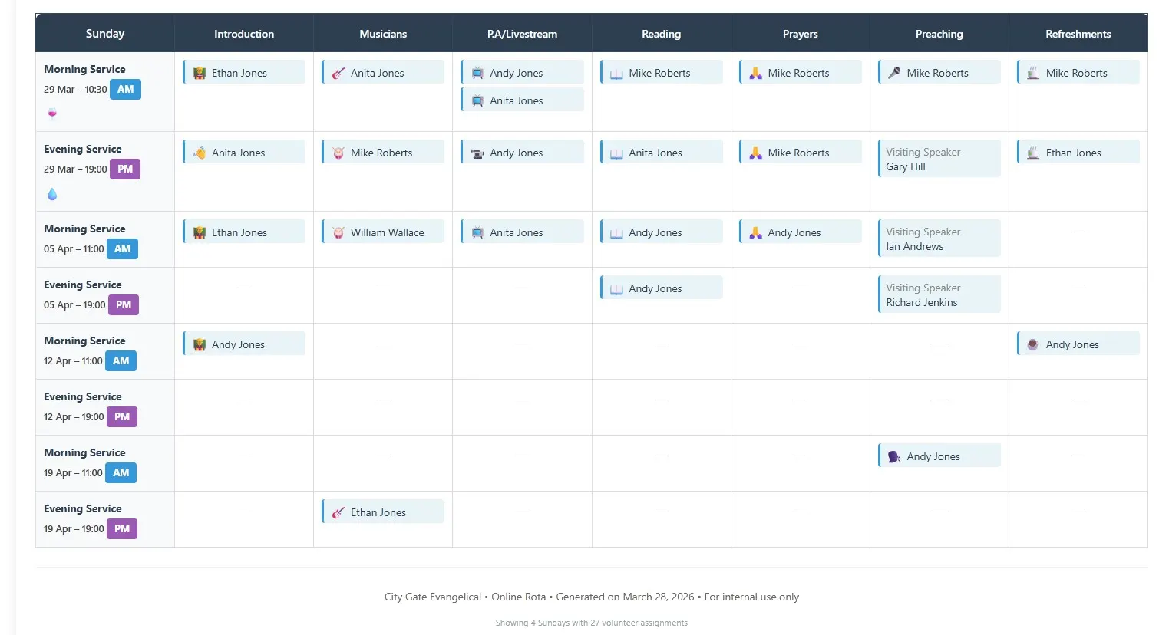Click camera icon beside Andy Jones, 29 Mar evening PA/Livestream
Image resolution: width=1159 pixels, height=635 pixels.
[477, 153]
